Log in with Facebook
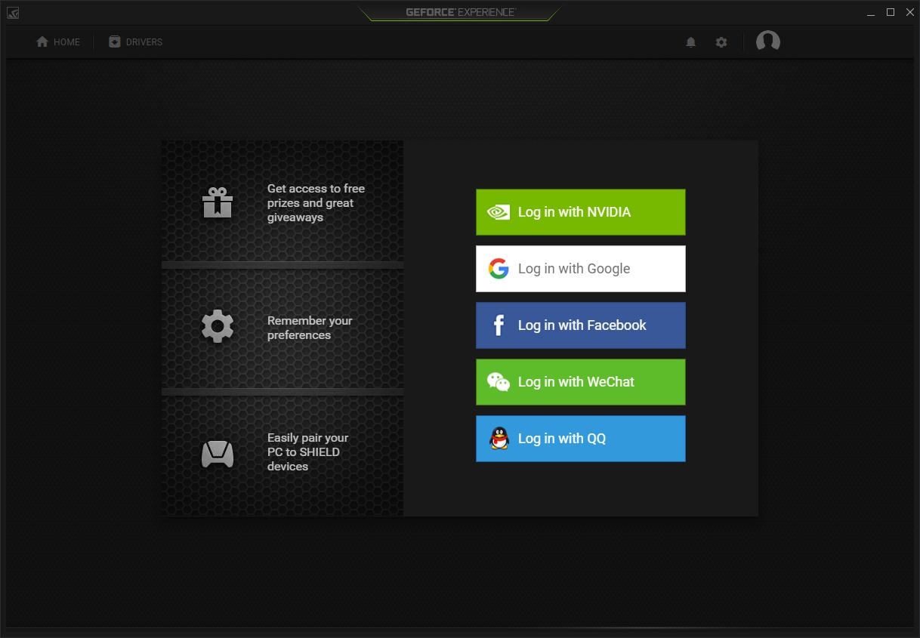 point(580,325)
